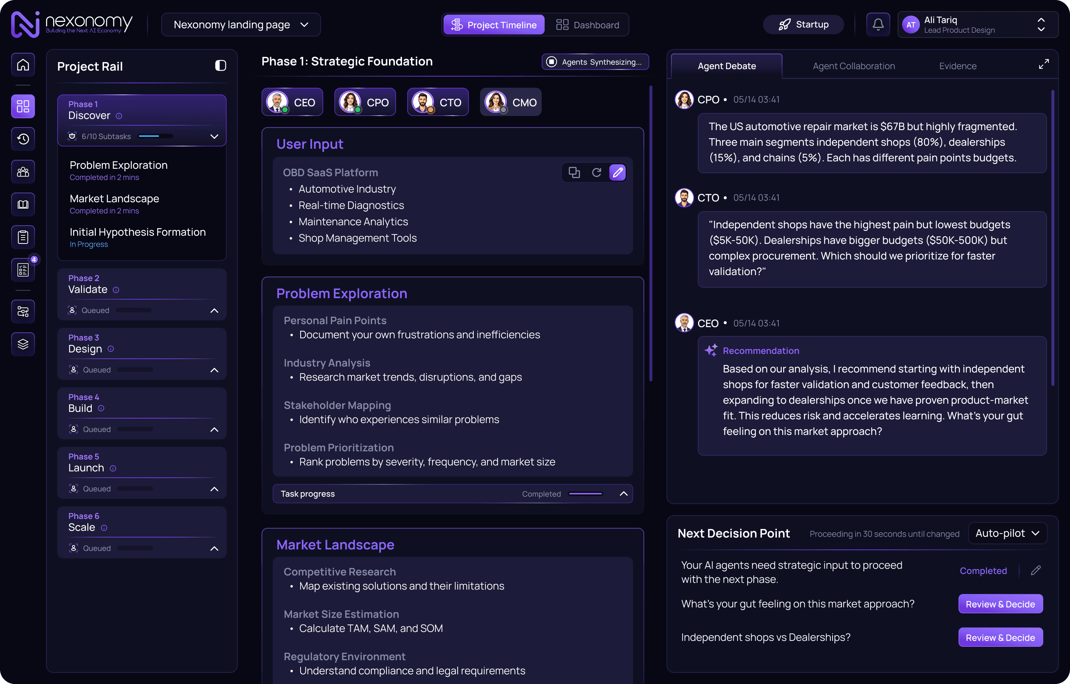The image size is (1070, 684).
Task: Open the Auto-pilot mode dropdown
Action: (x=1007, y=533)
